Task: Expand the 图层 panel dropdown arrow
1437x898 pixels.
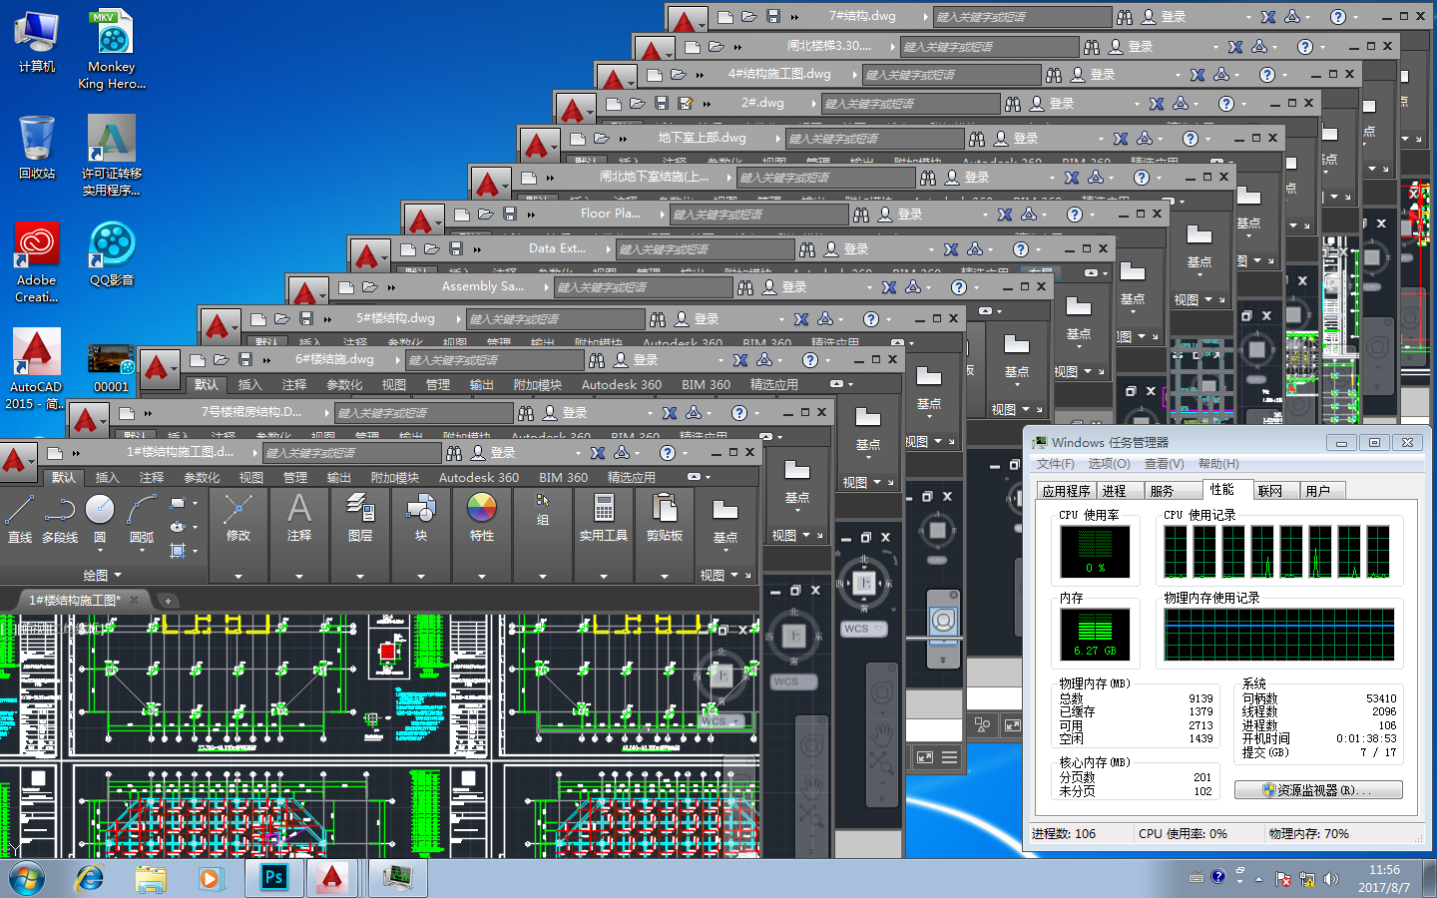Action: (360, 576)
